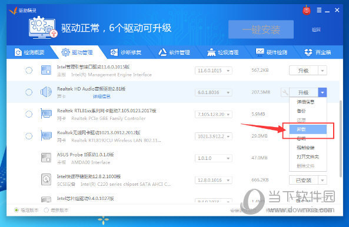Screen dimensions: 349x227
Task: Select radio for Realtek RTL81xx网卡 row
Action: (28, 114)
